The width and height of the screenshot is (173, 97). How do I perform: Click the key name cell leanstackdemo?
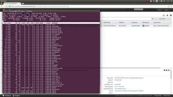click(x=136, y=26)
